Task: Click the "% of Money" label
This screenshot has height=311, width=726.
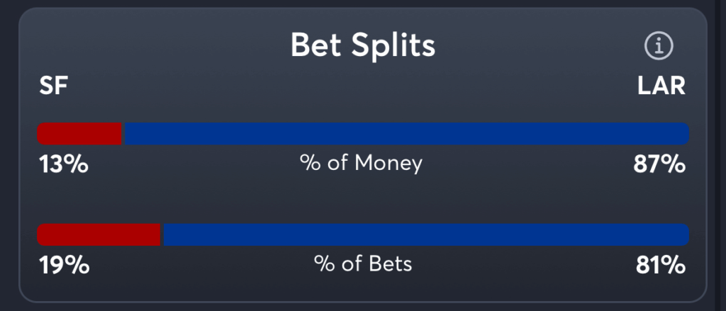Action: click(361, 164)
